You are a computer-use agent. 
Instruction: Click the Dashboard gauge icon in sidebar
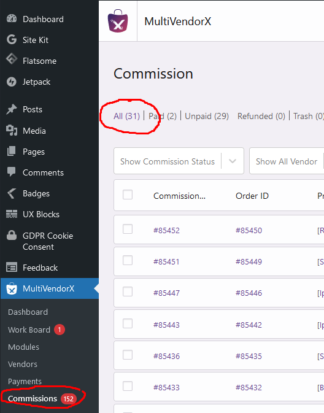tap(12, 18)
